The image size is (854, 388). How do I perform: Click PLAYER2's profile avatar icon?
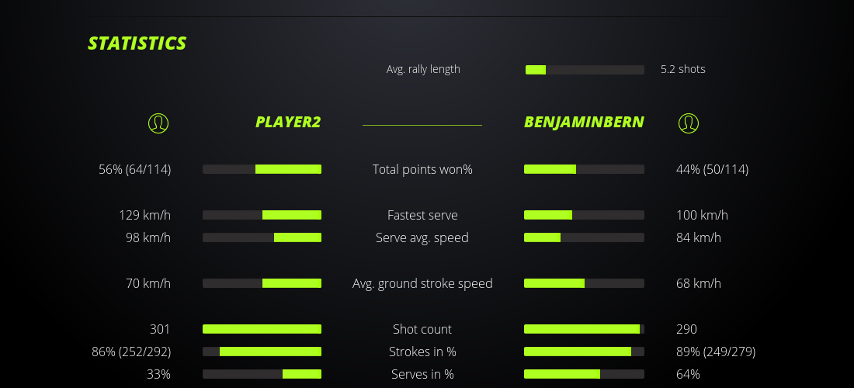pos(158,123)
